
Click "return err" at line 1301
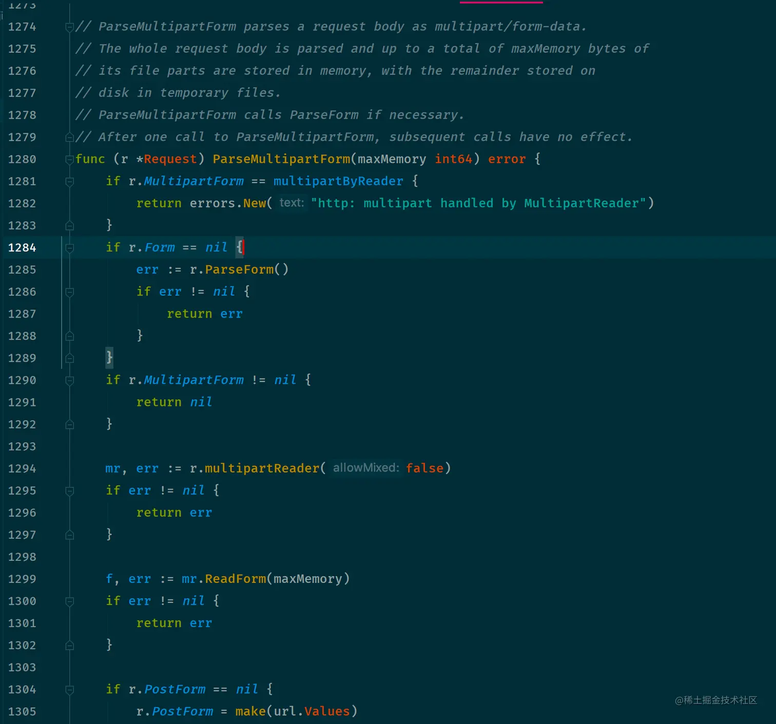click(174, 622)
